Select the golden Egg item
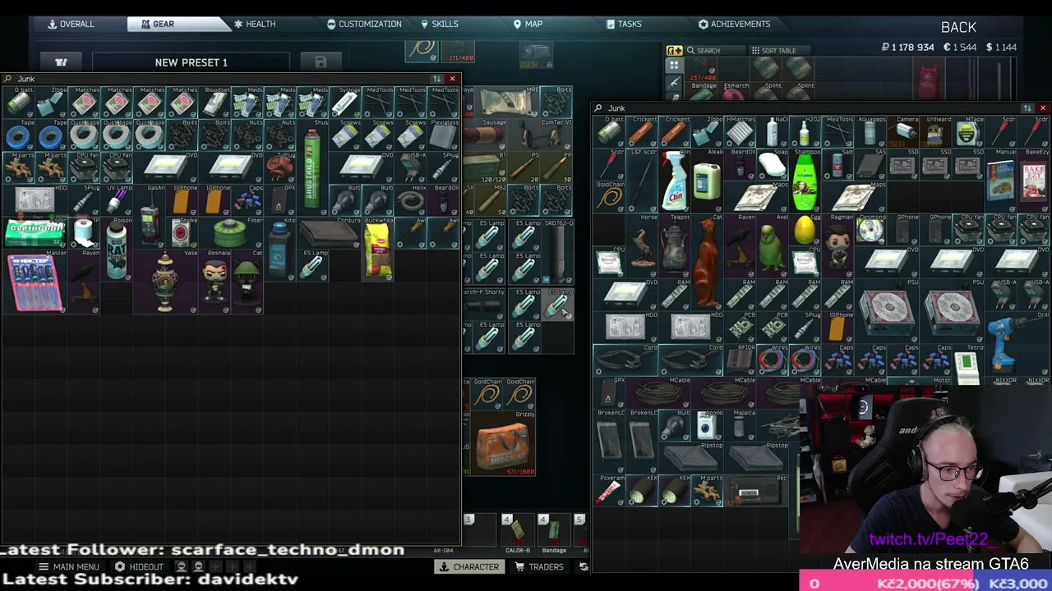Viewport: 1052px width, 591px height. 805,231
